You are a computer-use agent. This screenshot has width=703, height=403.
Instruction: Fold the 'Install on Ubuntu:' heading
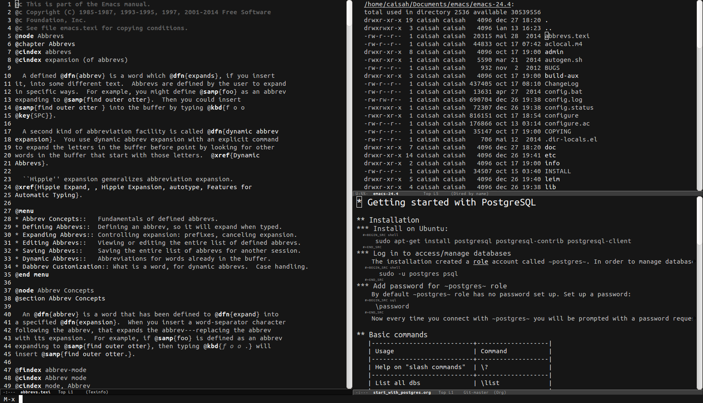point(402,228)
